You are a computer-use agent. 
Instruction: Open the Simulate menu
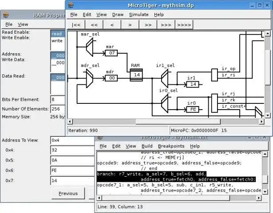pyautogui.click(x=139, y=15)
